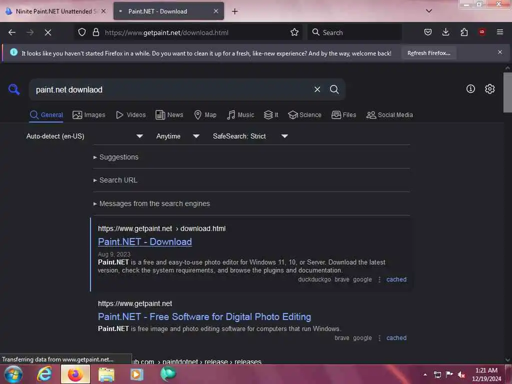Open the extensions puzzle icon
The height and width of the screenshot is (384, 512).
point(464,32)
